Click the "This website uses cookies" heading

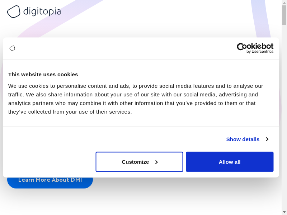tap(43, 75)
